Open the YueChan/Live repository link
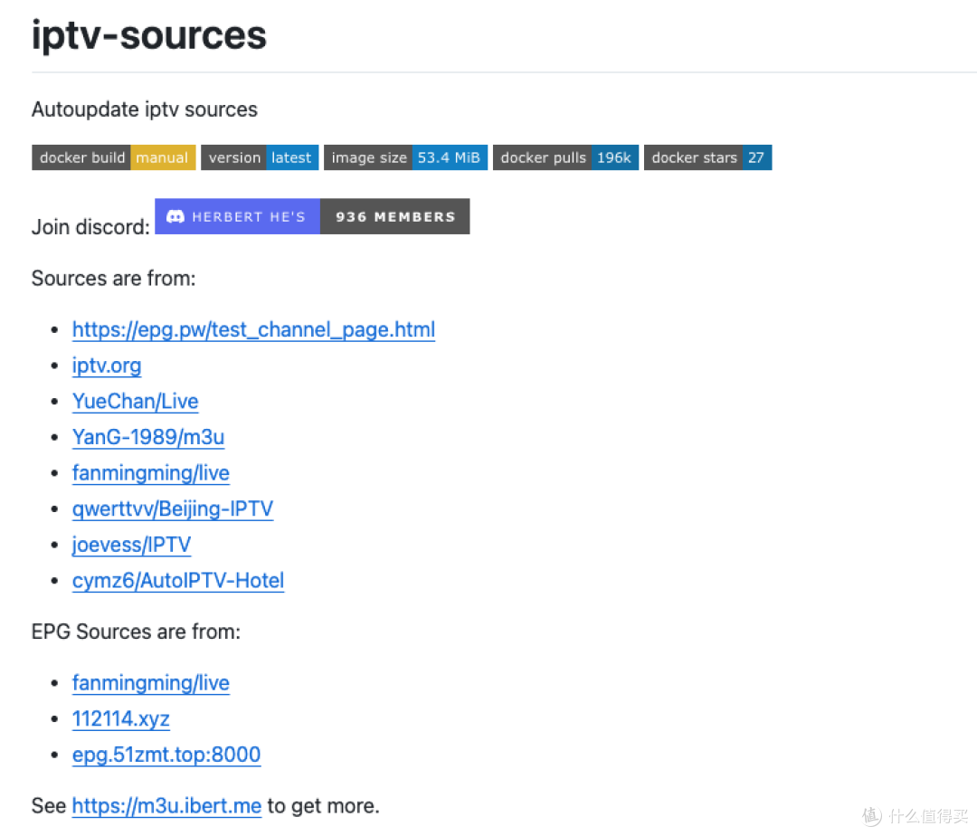Screen dimensions: 977x836 [x=135, y=401]
